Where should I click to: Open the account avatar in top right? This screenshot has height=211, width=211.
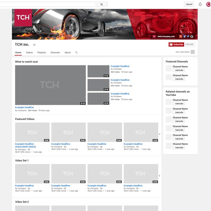click(x=208, y=4)
